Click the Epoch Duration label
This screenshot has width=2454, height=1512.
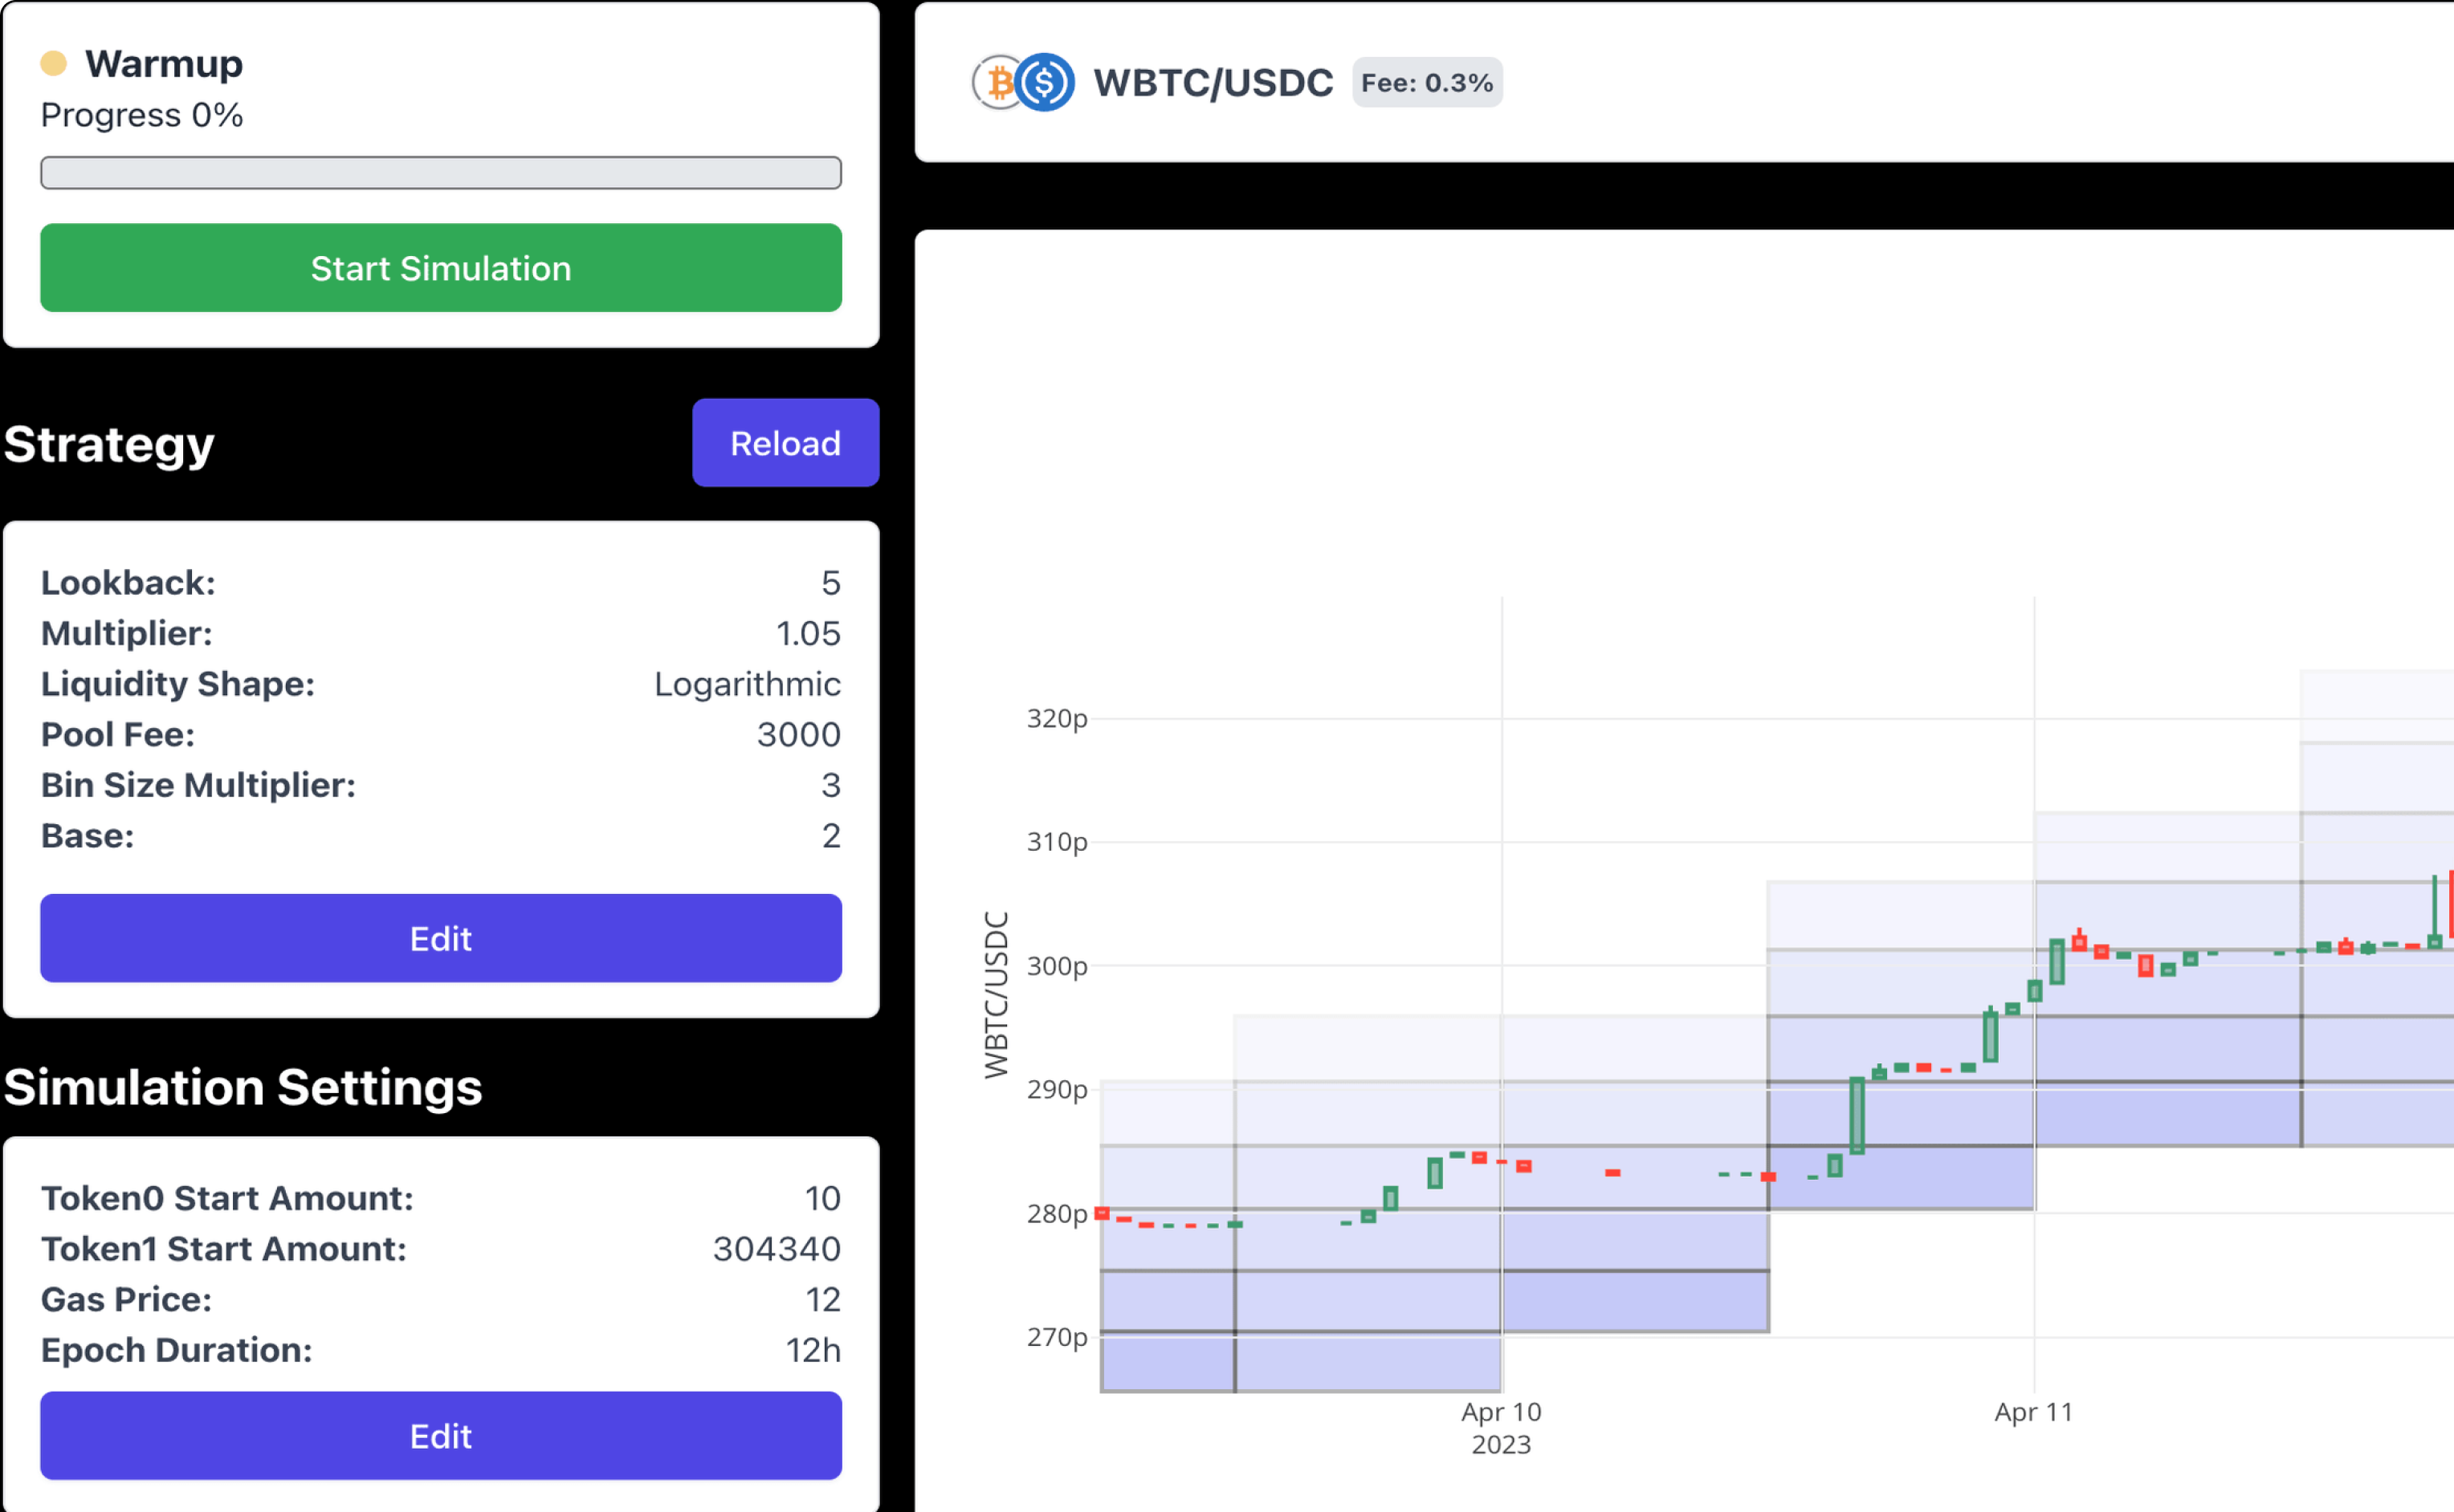[x=176, y=1350]
